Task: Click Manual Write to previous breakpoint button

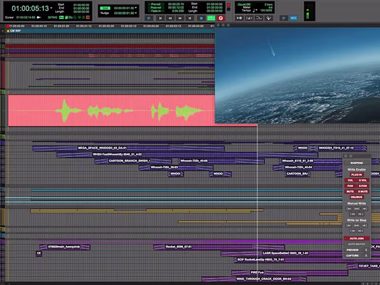Action: 352,214
